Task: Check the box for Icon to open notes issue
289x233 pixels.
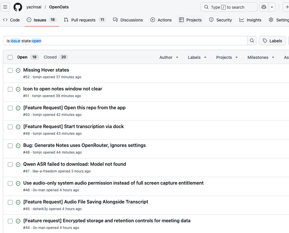Action: [x=10, y=89]
